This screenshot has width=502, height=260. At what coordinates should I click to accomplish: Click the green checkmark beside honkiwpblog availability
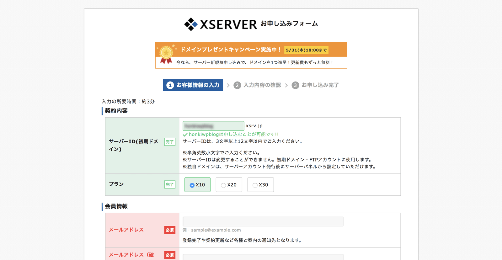(x=185, y=135)
